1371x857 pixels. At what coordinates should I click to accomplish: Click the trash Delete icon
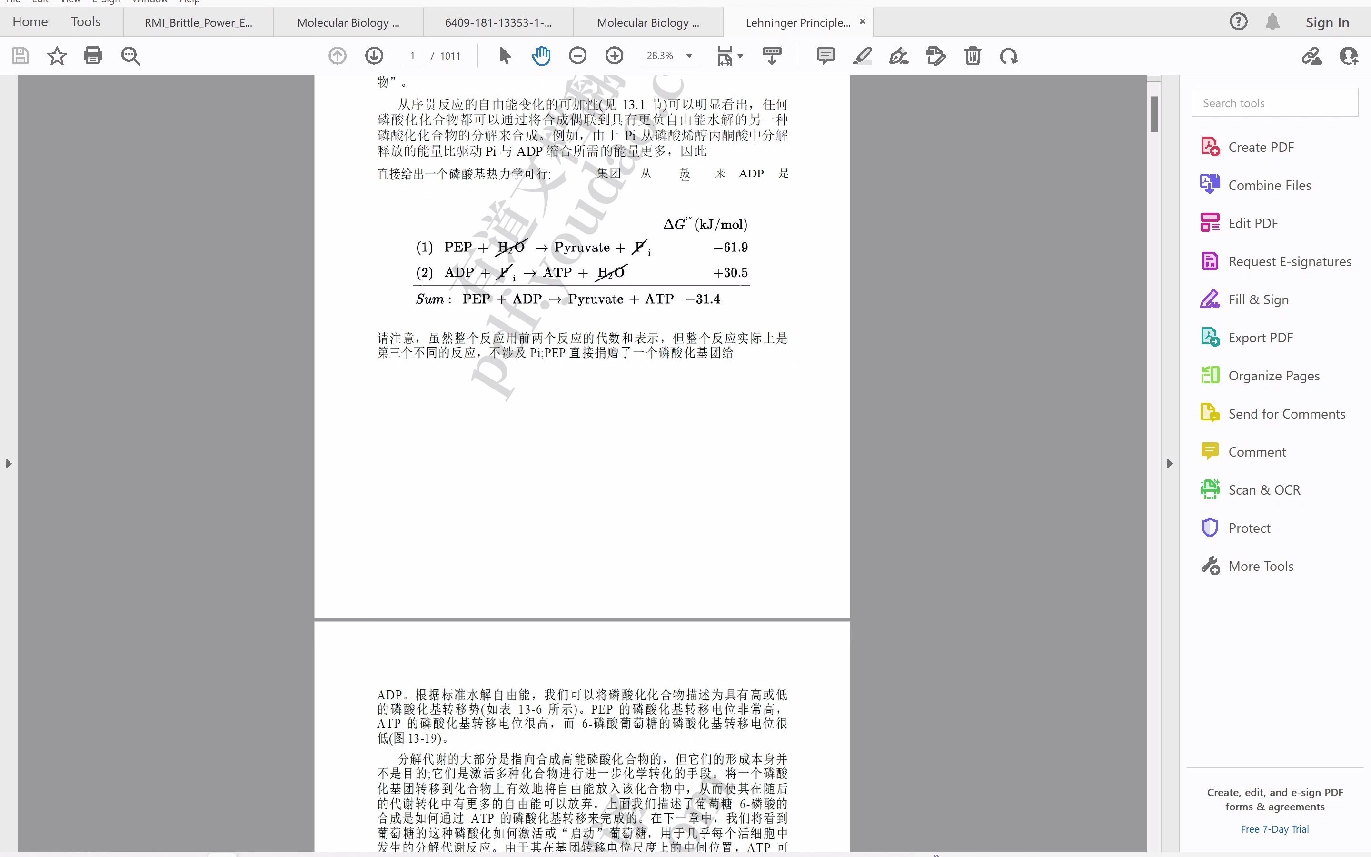(973, 56)
